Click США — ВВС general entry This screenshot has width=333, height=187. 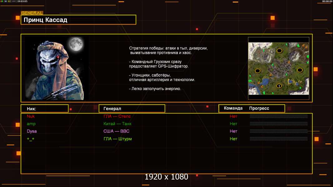pyautogui.click(x=117, y=131)
